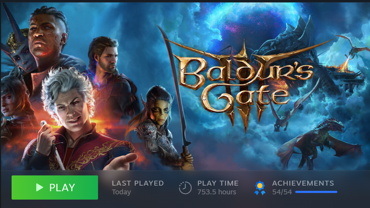
Task: Click the white play triangle icon
Action: tap(39, 187)
